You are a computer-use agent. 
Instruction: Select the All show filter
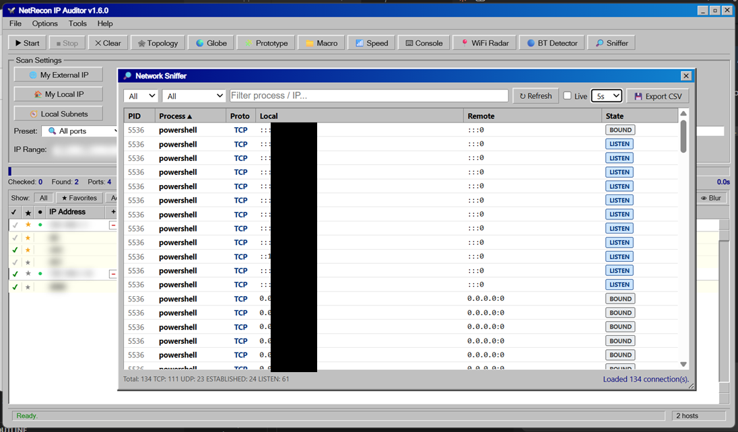pyautogui.click(x=43, y=198)
